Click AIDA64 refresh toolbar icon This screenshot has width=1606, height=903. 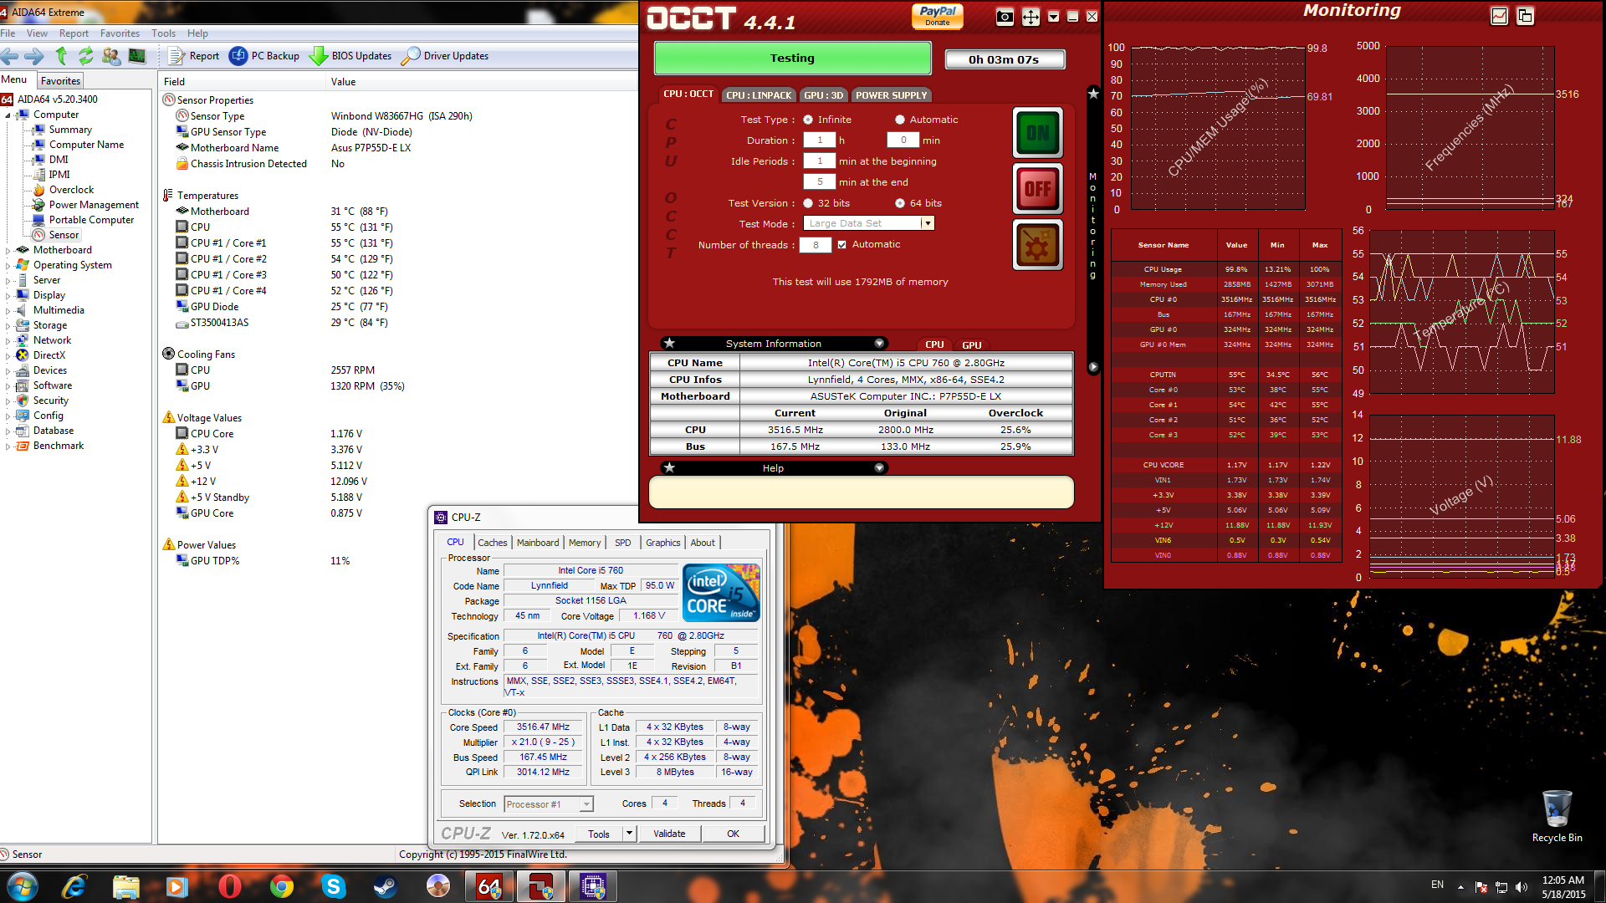86,56
